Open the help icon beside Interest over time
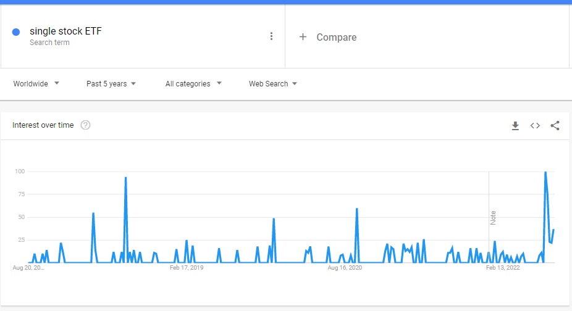 tap(86, 125)
